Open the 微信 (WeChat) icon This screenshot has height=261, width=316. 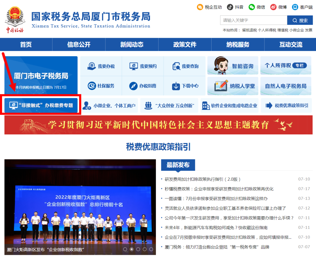(x=252, y=7)
